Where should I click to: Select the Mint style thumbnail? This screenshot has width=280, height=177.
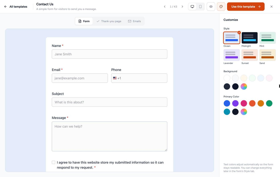click(x=267, y=38)
